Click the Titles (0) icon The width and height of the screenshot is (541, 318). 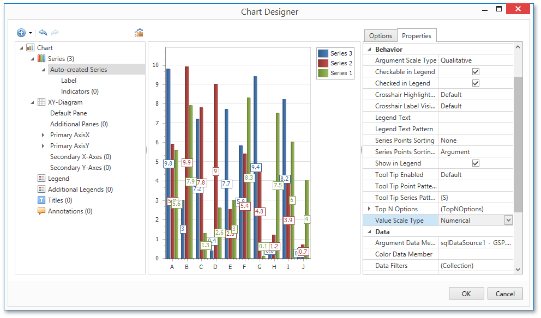pos(41,200)
